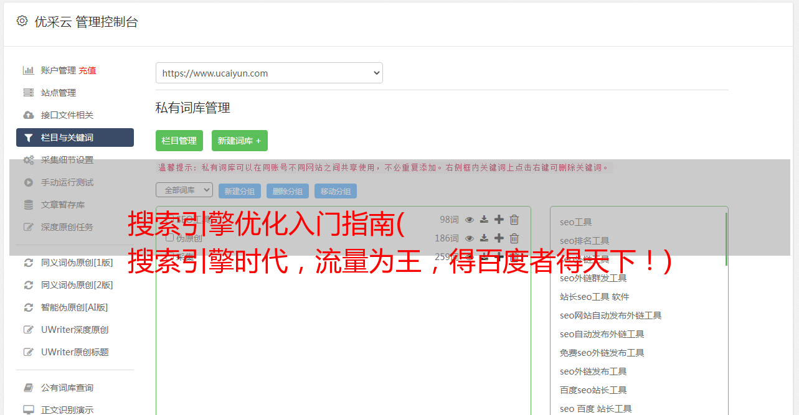Viewport: 799px width, 415px height.
Task: Click the 私有词库管理 heading
Action: point(193,108)
